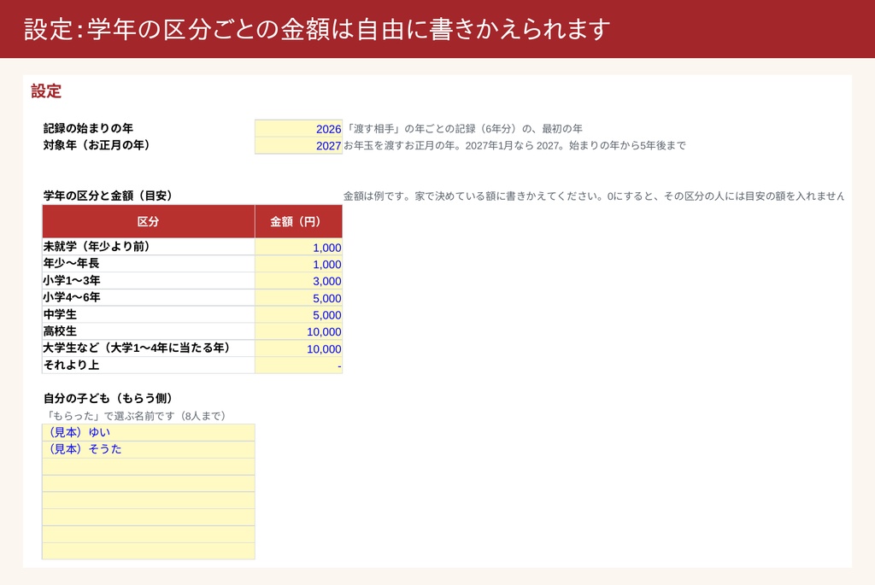This screenshot has width=875, height=585.
Task: Select the row label 年少〜年長
Action: coord(72,263)
